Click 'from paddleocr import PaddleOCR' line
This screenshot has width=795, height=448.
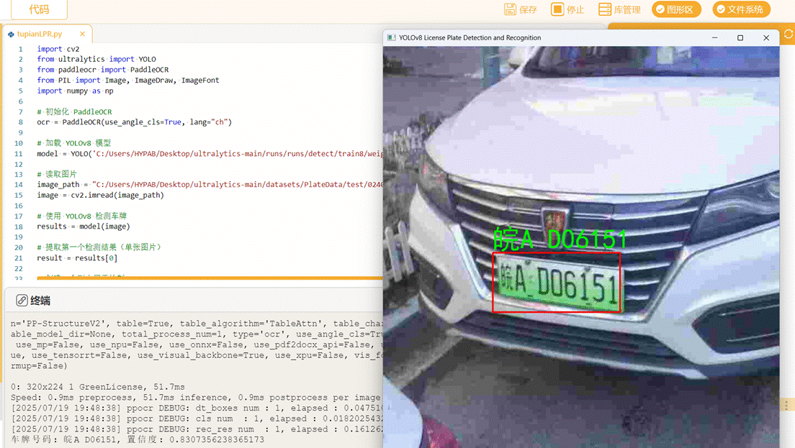(x=103, y=70)
